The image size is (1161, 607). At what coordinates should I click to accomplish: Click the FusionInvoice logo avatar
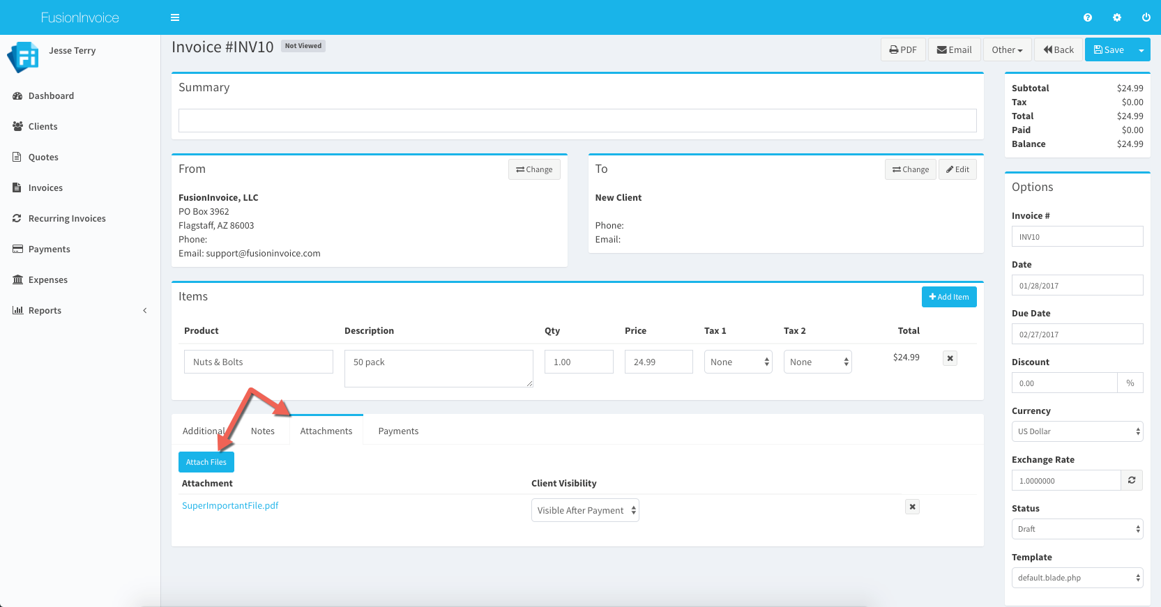pos(23,57)
